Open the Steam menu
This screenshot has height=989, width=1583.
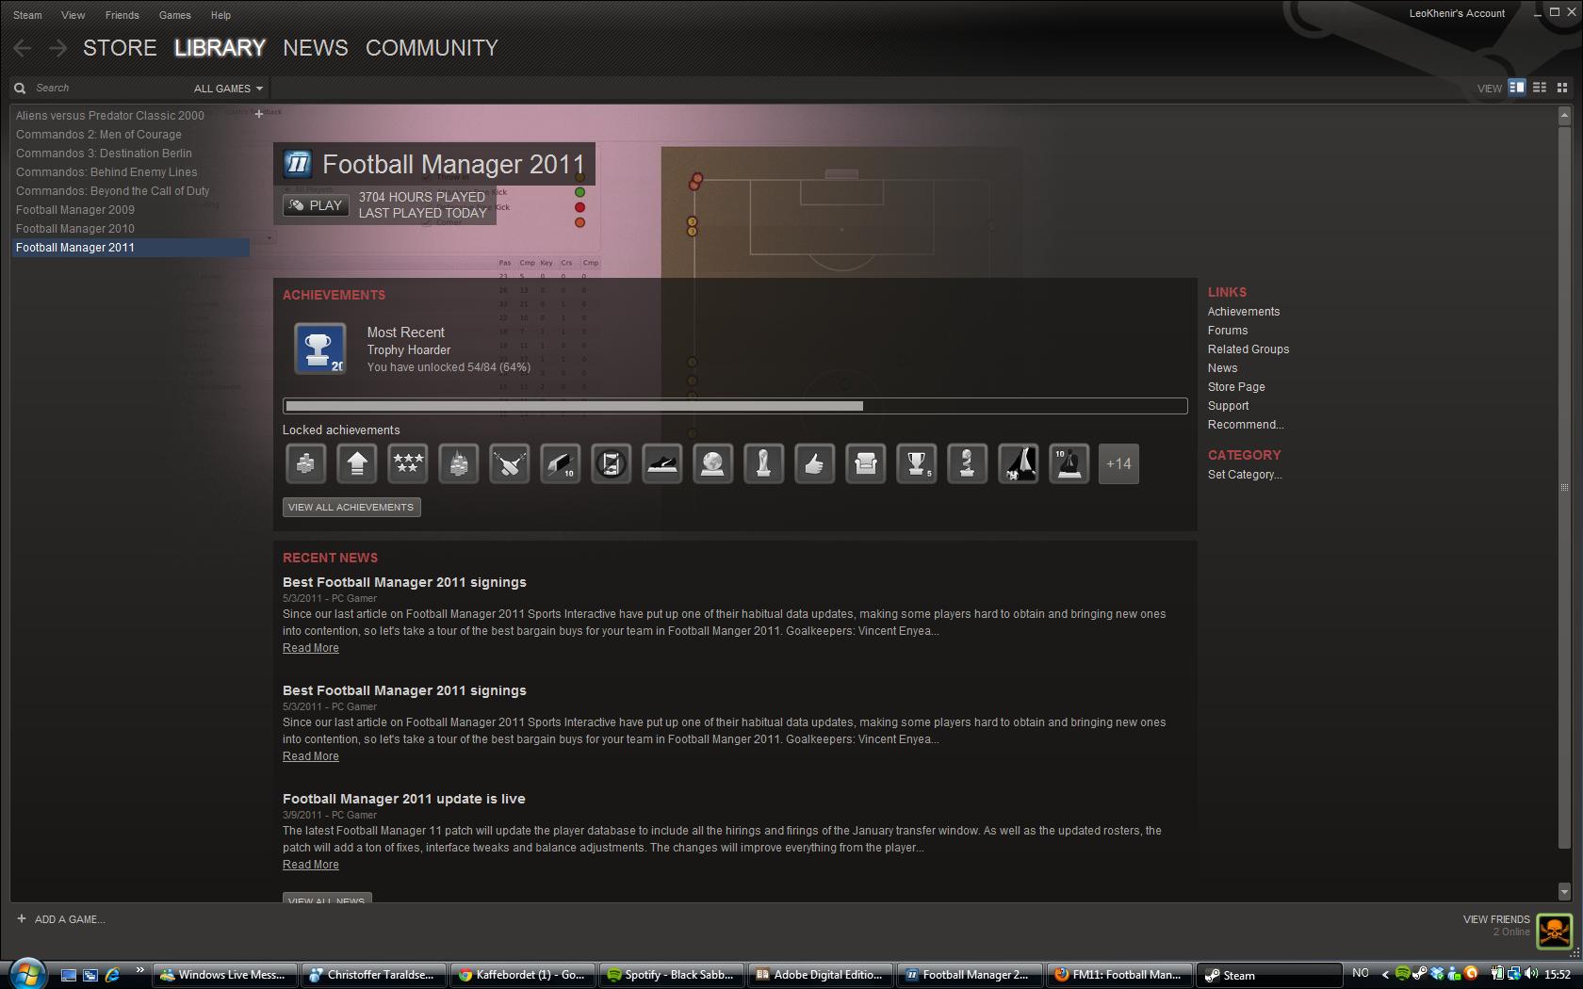27,15
